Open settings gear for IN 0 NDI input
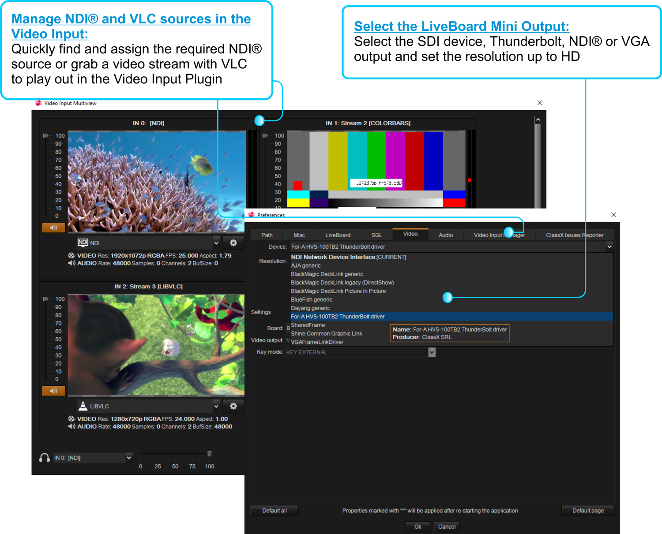The width and height of the screenshot is (662, 534). [x=233, y=243]
